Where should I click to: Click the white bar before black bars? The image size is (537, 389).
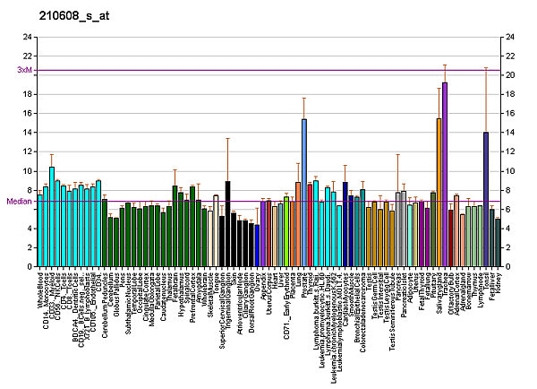point(216,230)
